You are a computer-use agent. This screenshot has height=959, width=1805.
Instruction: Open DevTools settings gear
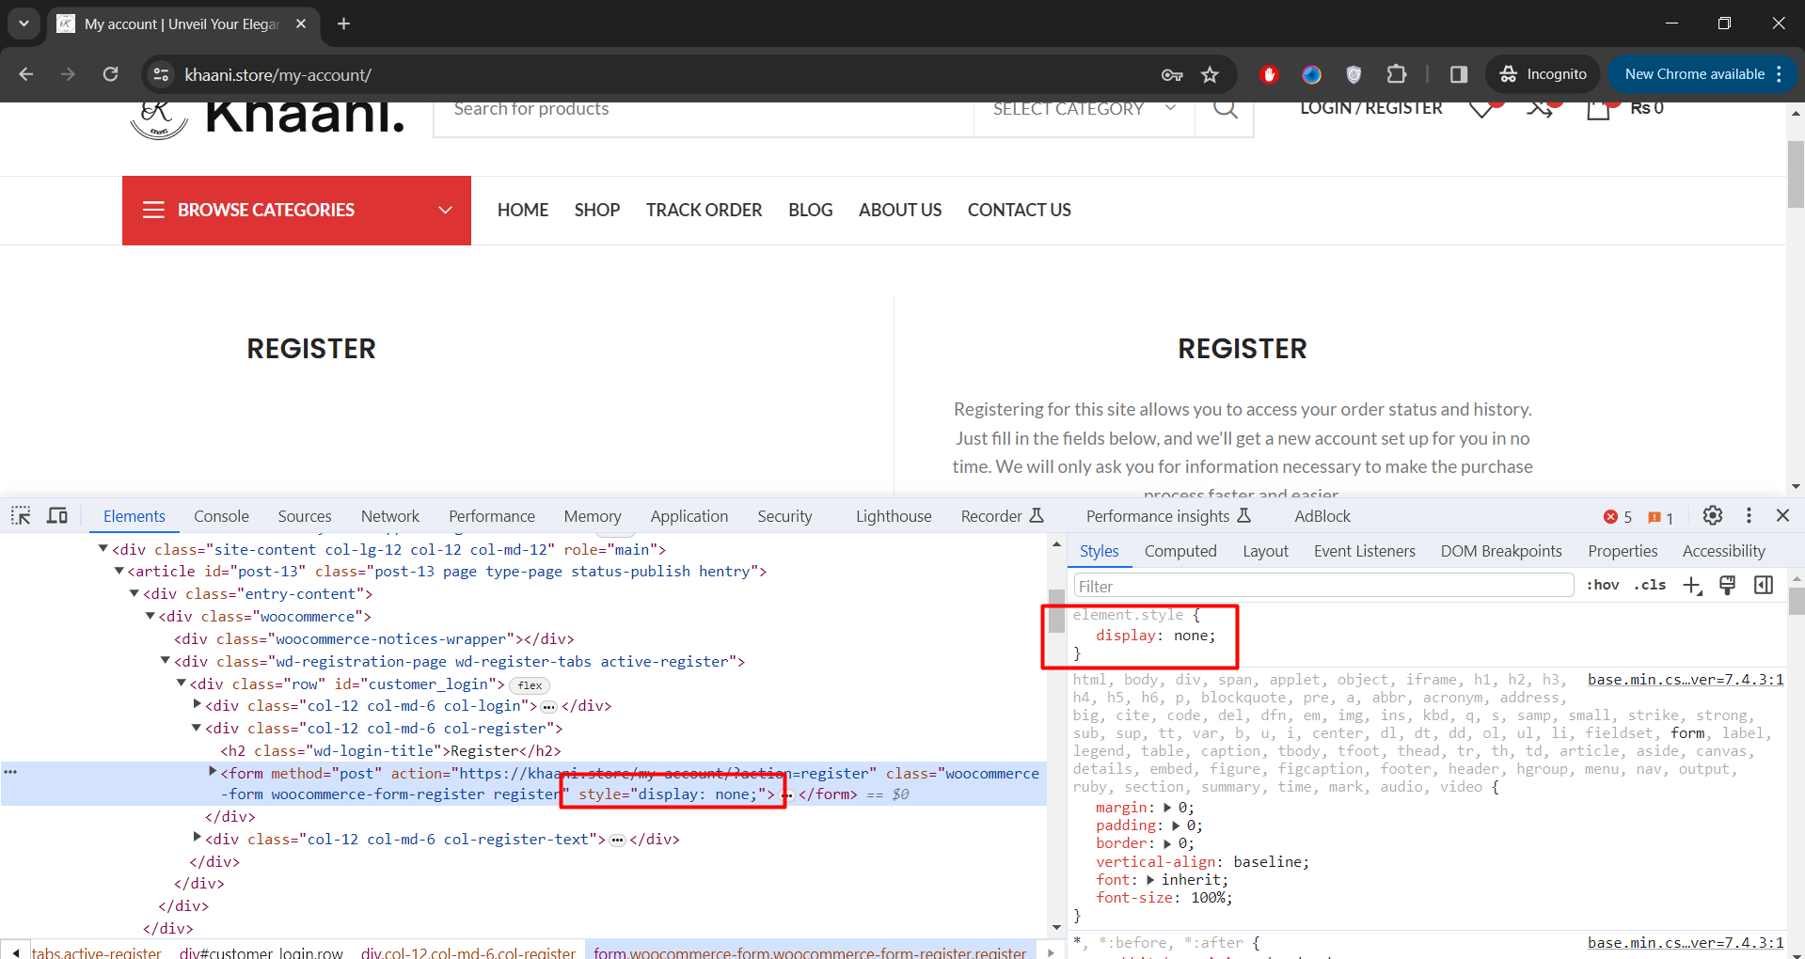(x=1713, y=515)
